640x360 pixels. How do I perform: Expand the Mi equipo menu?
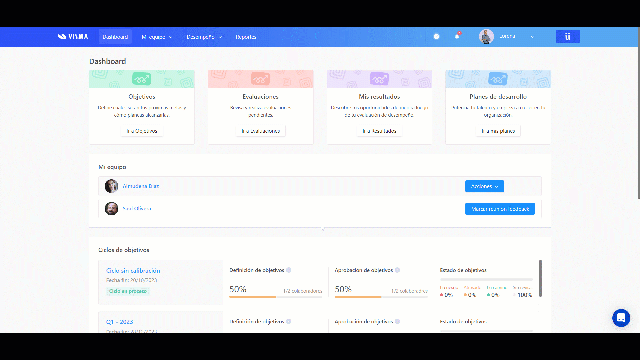157,37
